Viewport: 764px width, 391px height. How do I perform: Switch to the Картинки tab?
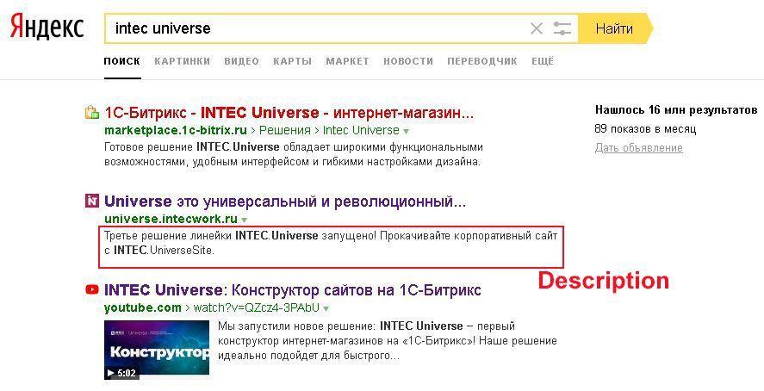click(183, 61)
